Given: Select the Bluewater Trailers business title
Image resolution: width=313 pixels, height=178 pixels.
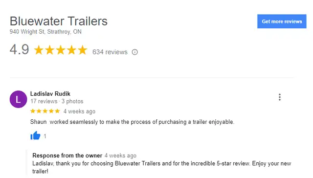Looking at the screenshot, I should [x=59, y=21].
